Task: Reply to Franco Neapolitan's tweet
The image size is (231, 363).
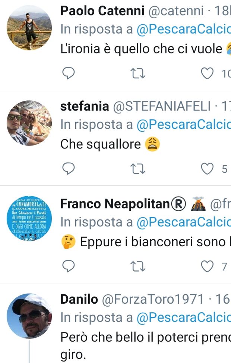Action: click(68, 266)
